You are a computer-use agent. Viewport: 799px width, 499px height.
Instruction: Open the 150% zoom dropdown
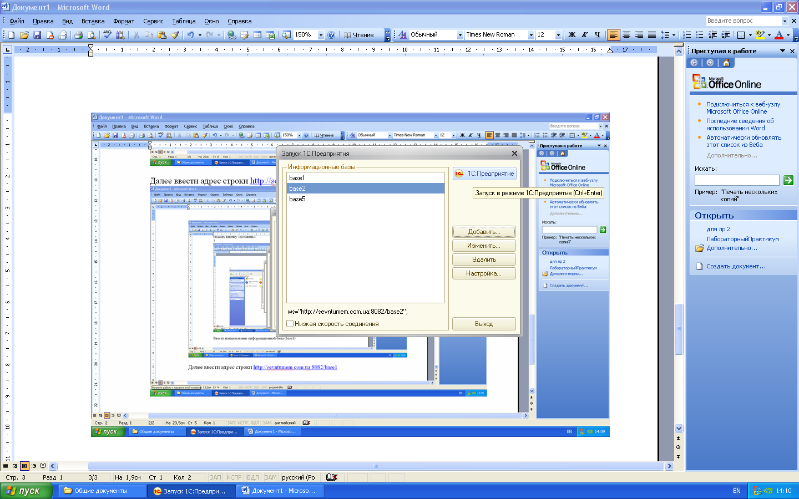click(321, 35)
